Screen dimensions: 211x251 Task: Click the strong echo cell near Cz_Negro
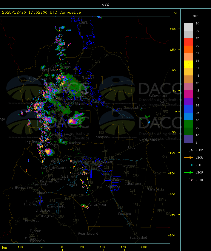(48, 151)
